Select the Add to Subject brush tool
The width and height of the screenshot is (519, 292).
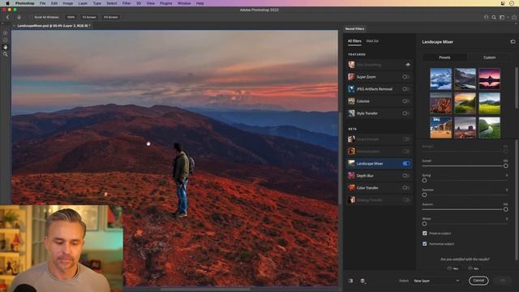(6, 33)
